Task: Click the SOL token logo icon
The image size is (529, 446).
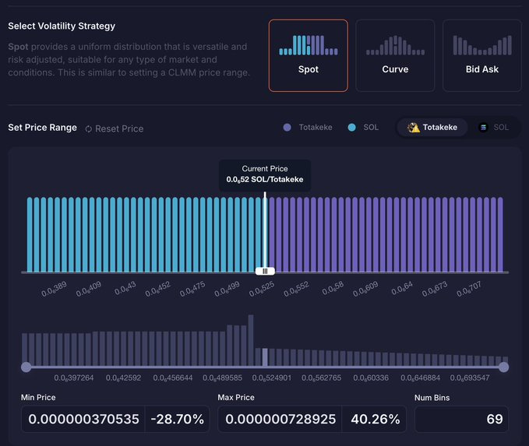Action: pyautogui.click(x=484, y=128)
